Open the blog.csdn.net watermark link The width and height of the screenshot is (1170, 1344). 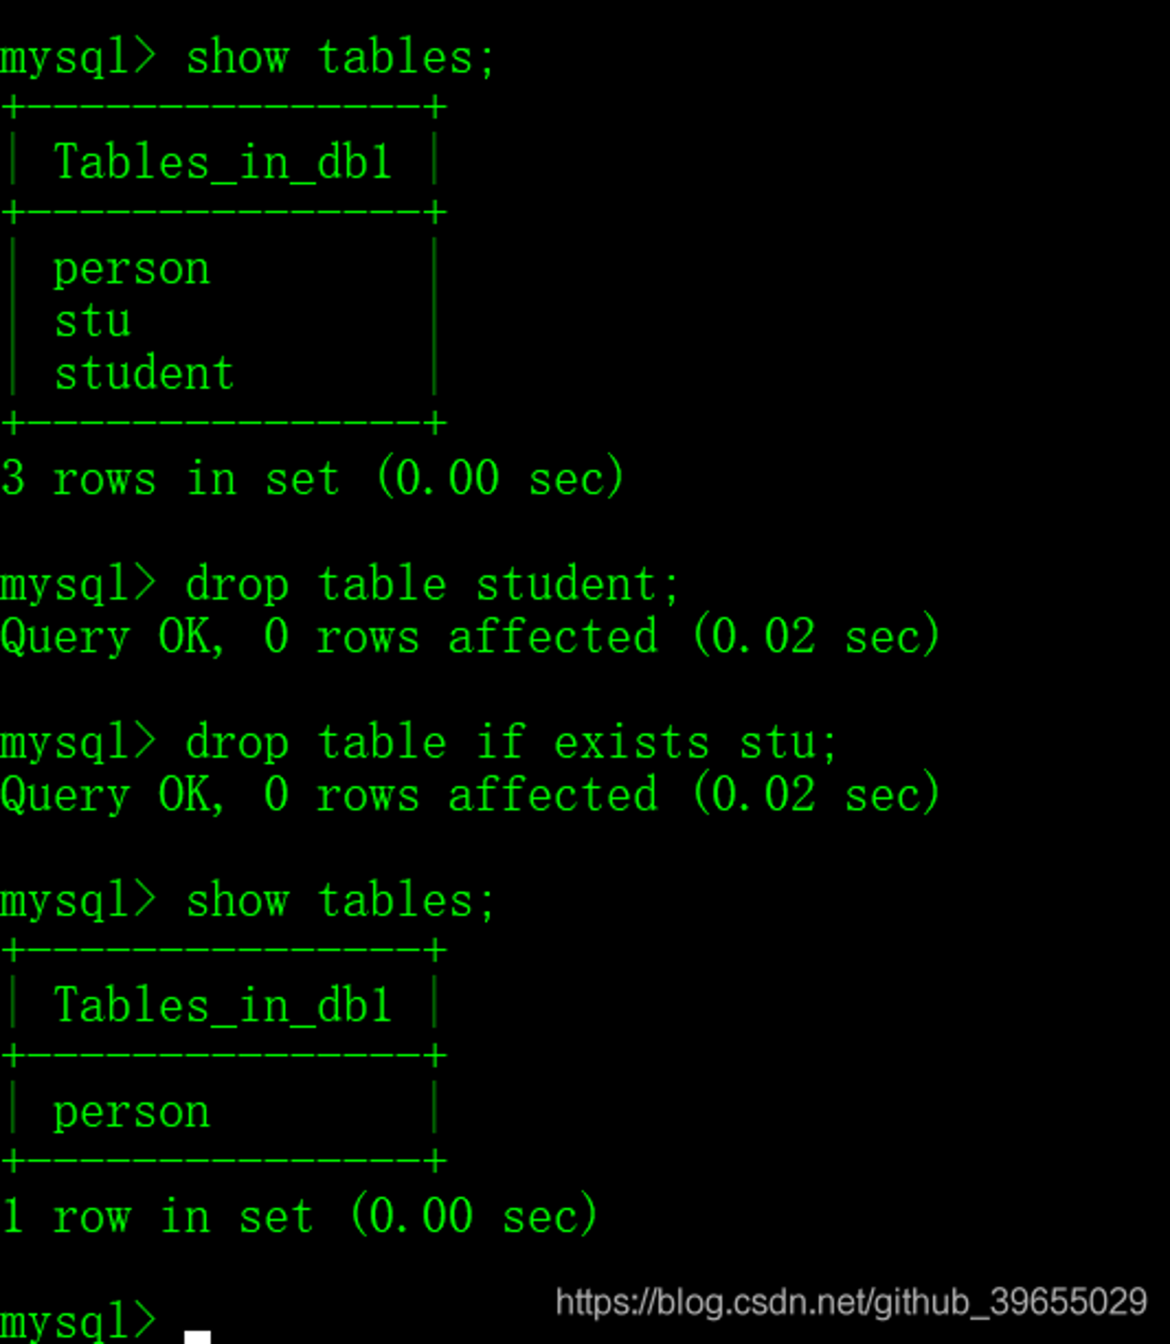click(x=852, y=1303)
